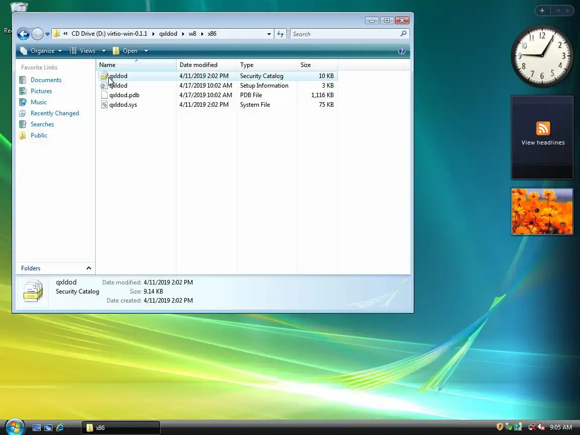Click the analog clock gadget
This screenshot has width=580, height=435.
coord(542,56)
